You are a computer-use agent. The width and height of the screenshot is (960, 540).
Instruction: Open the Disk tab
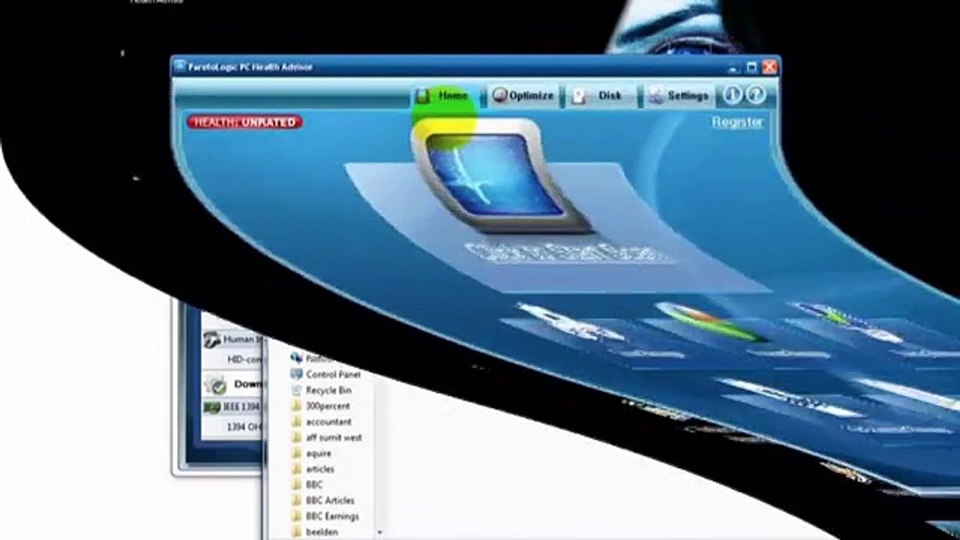601,96
